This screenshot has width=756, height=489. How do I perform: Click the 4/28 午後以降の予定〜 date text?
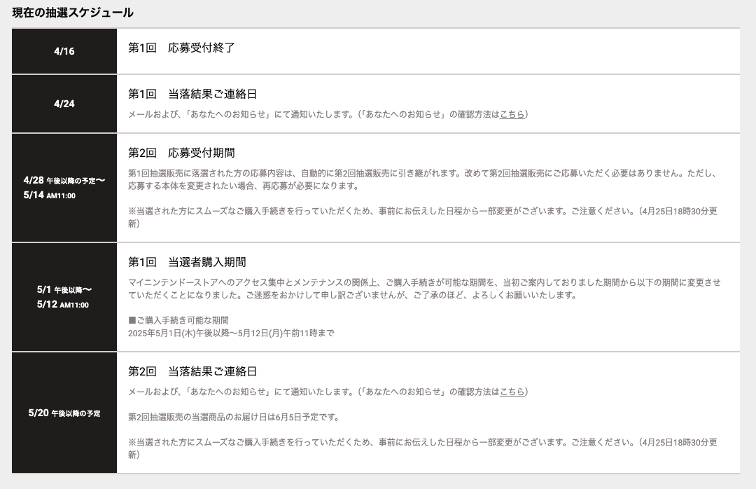64,181
